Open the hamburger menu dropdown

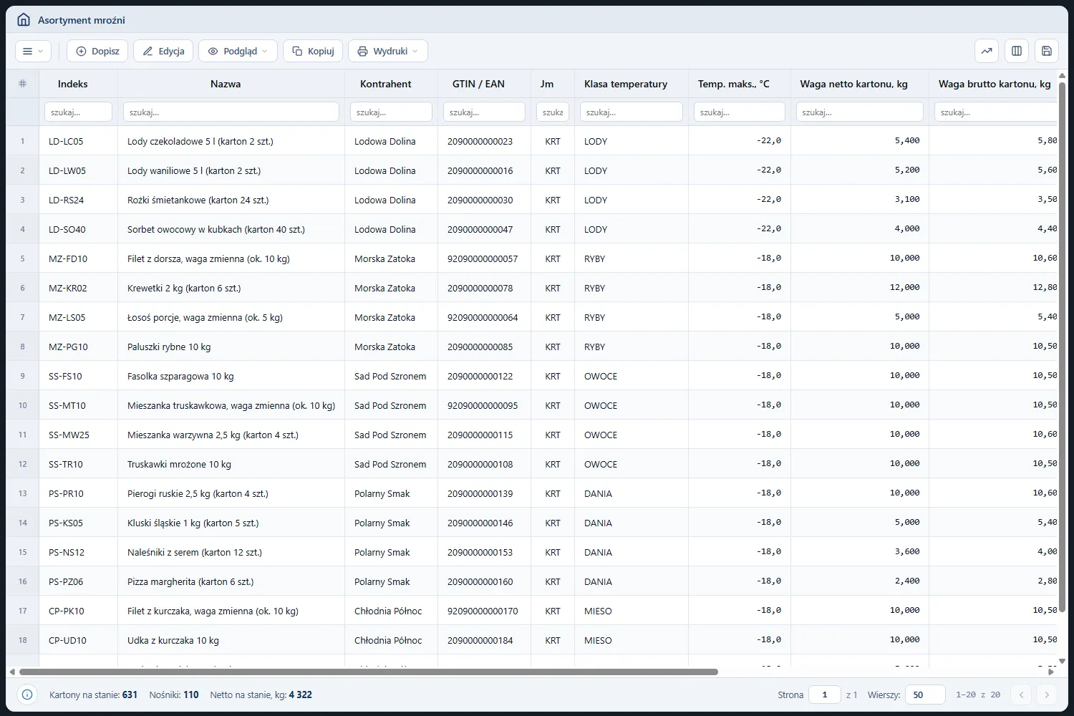(33, 51)
